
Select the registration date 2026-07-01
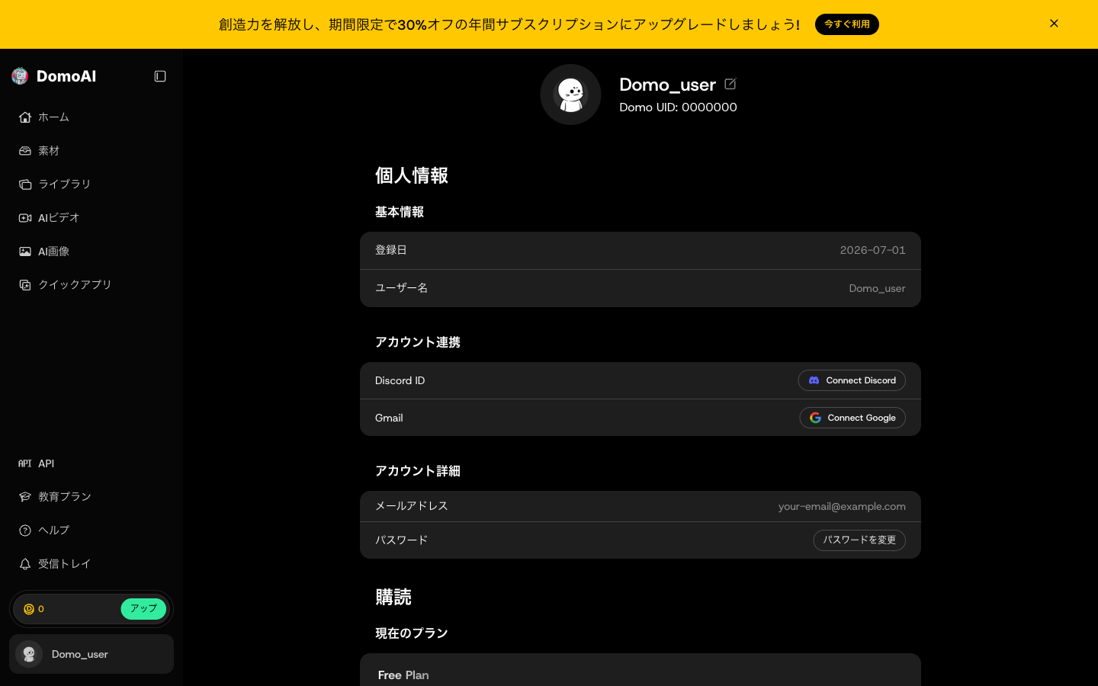872,250
